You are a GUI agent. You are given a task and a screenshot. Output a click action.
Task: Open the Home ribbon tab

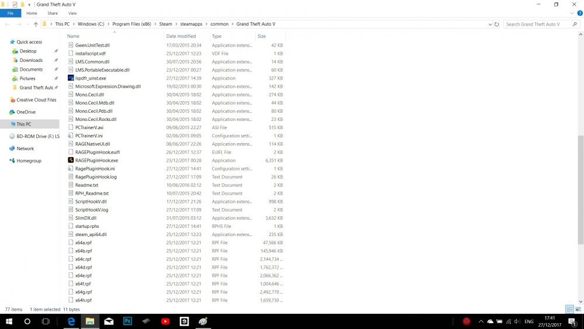point(32,13)
